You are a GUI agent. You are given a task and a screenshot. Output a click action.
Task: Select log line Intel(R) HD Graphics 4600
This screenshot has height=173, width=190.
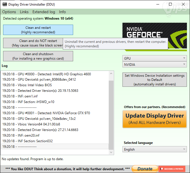tap(55, 74)
